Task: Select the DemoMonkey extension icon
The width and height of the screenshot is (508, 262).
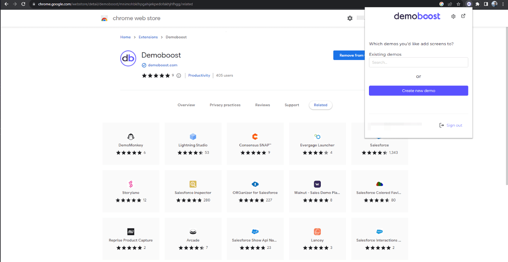Action: click(x=131, y=136)
